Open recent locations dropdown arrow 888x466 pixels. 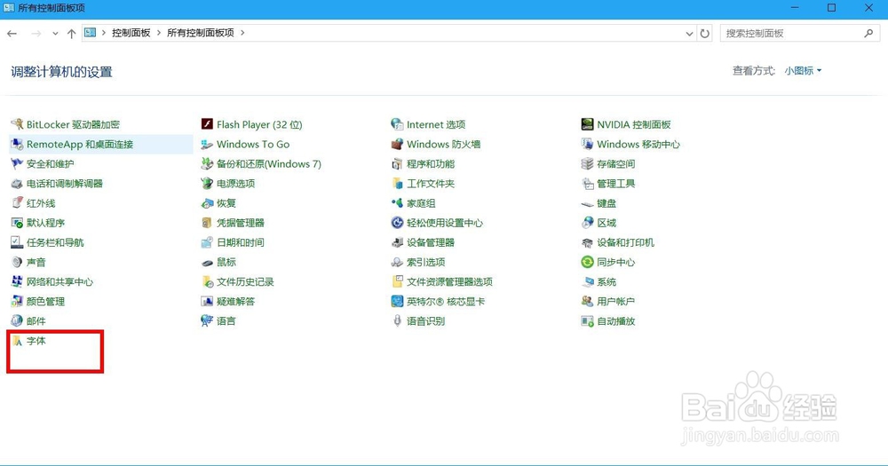55,34
